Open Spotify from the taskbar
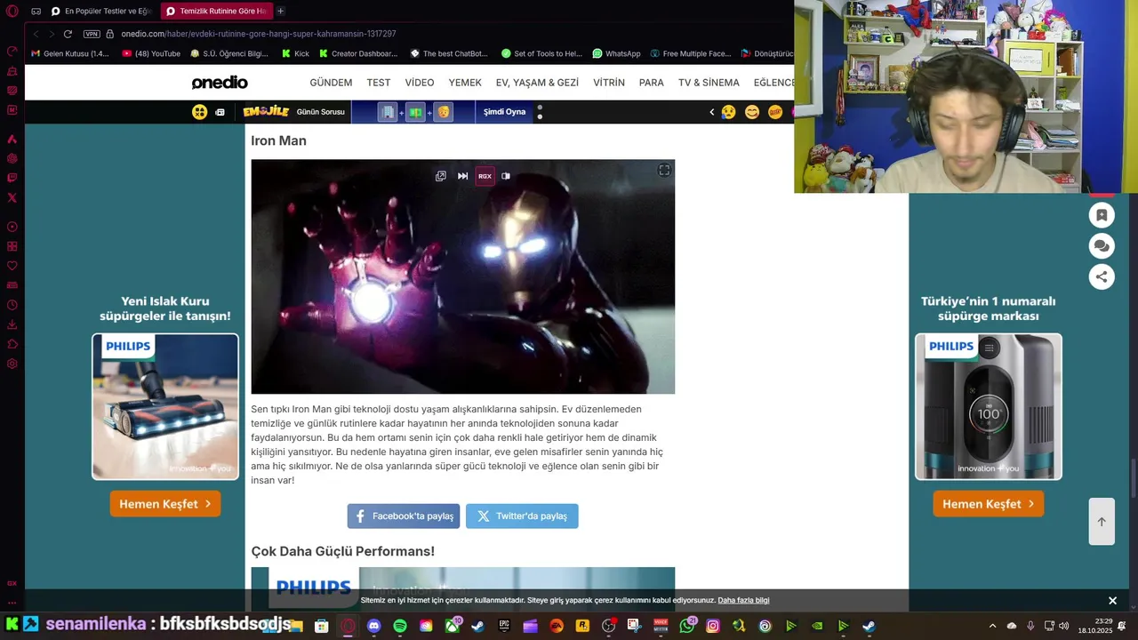Screen dimensions: 1138x640 400,626
